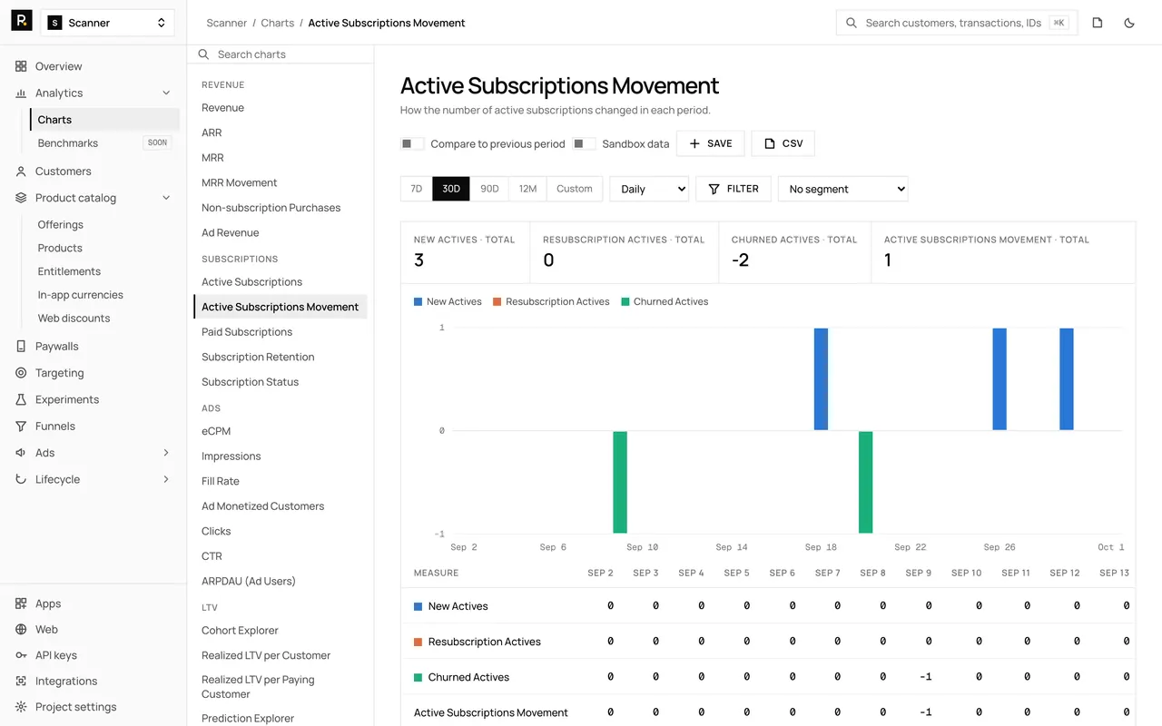Screen dimensions: 1162x726
Task: Click the Product catalog layers icon
Action: [21, 198]
